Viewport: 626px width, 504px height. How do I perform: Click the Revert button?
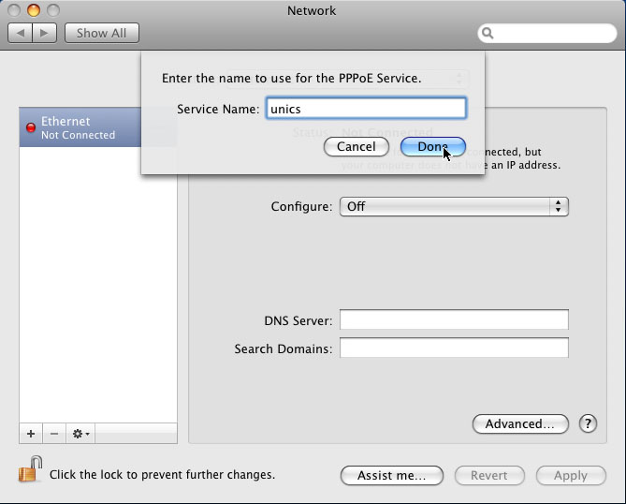[x=489, y=475]
